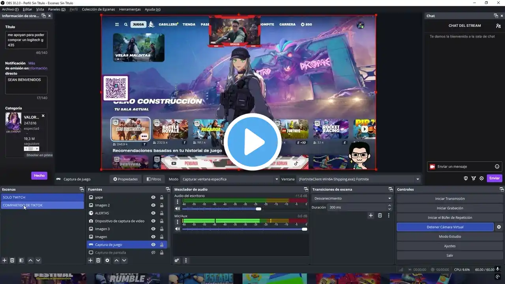Viewport: 505px width, 284px height.
Task: Open the Vista menu
Action: click(x=40, y=9)
